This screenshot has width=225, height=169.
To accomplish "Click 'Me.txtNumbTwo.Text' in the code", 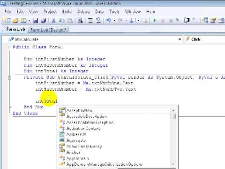I will 111,89.
